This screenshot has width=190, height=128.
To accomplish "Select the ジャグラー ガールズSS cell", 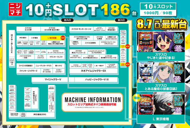I will pos(47,71).
